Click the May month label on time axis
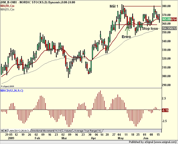Image resolution: width=178 pixels, height=144 pixels. coord(121,138)
